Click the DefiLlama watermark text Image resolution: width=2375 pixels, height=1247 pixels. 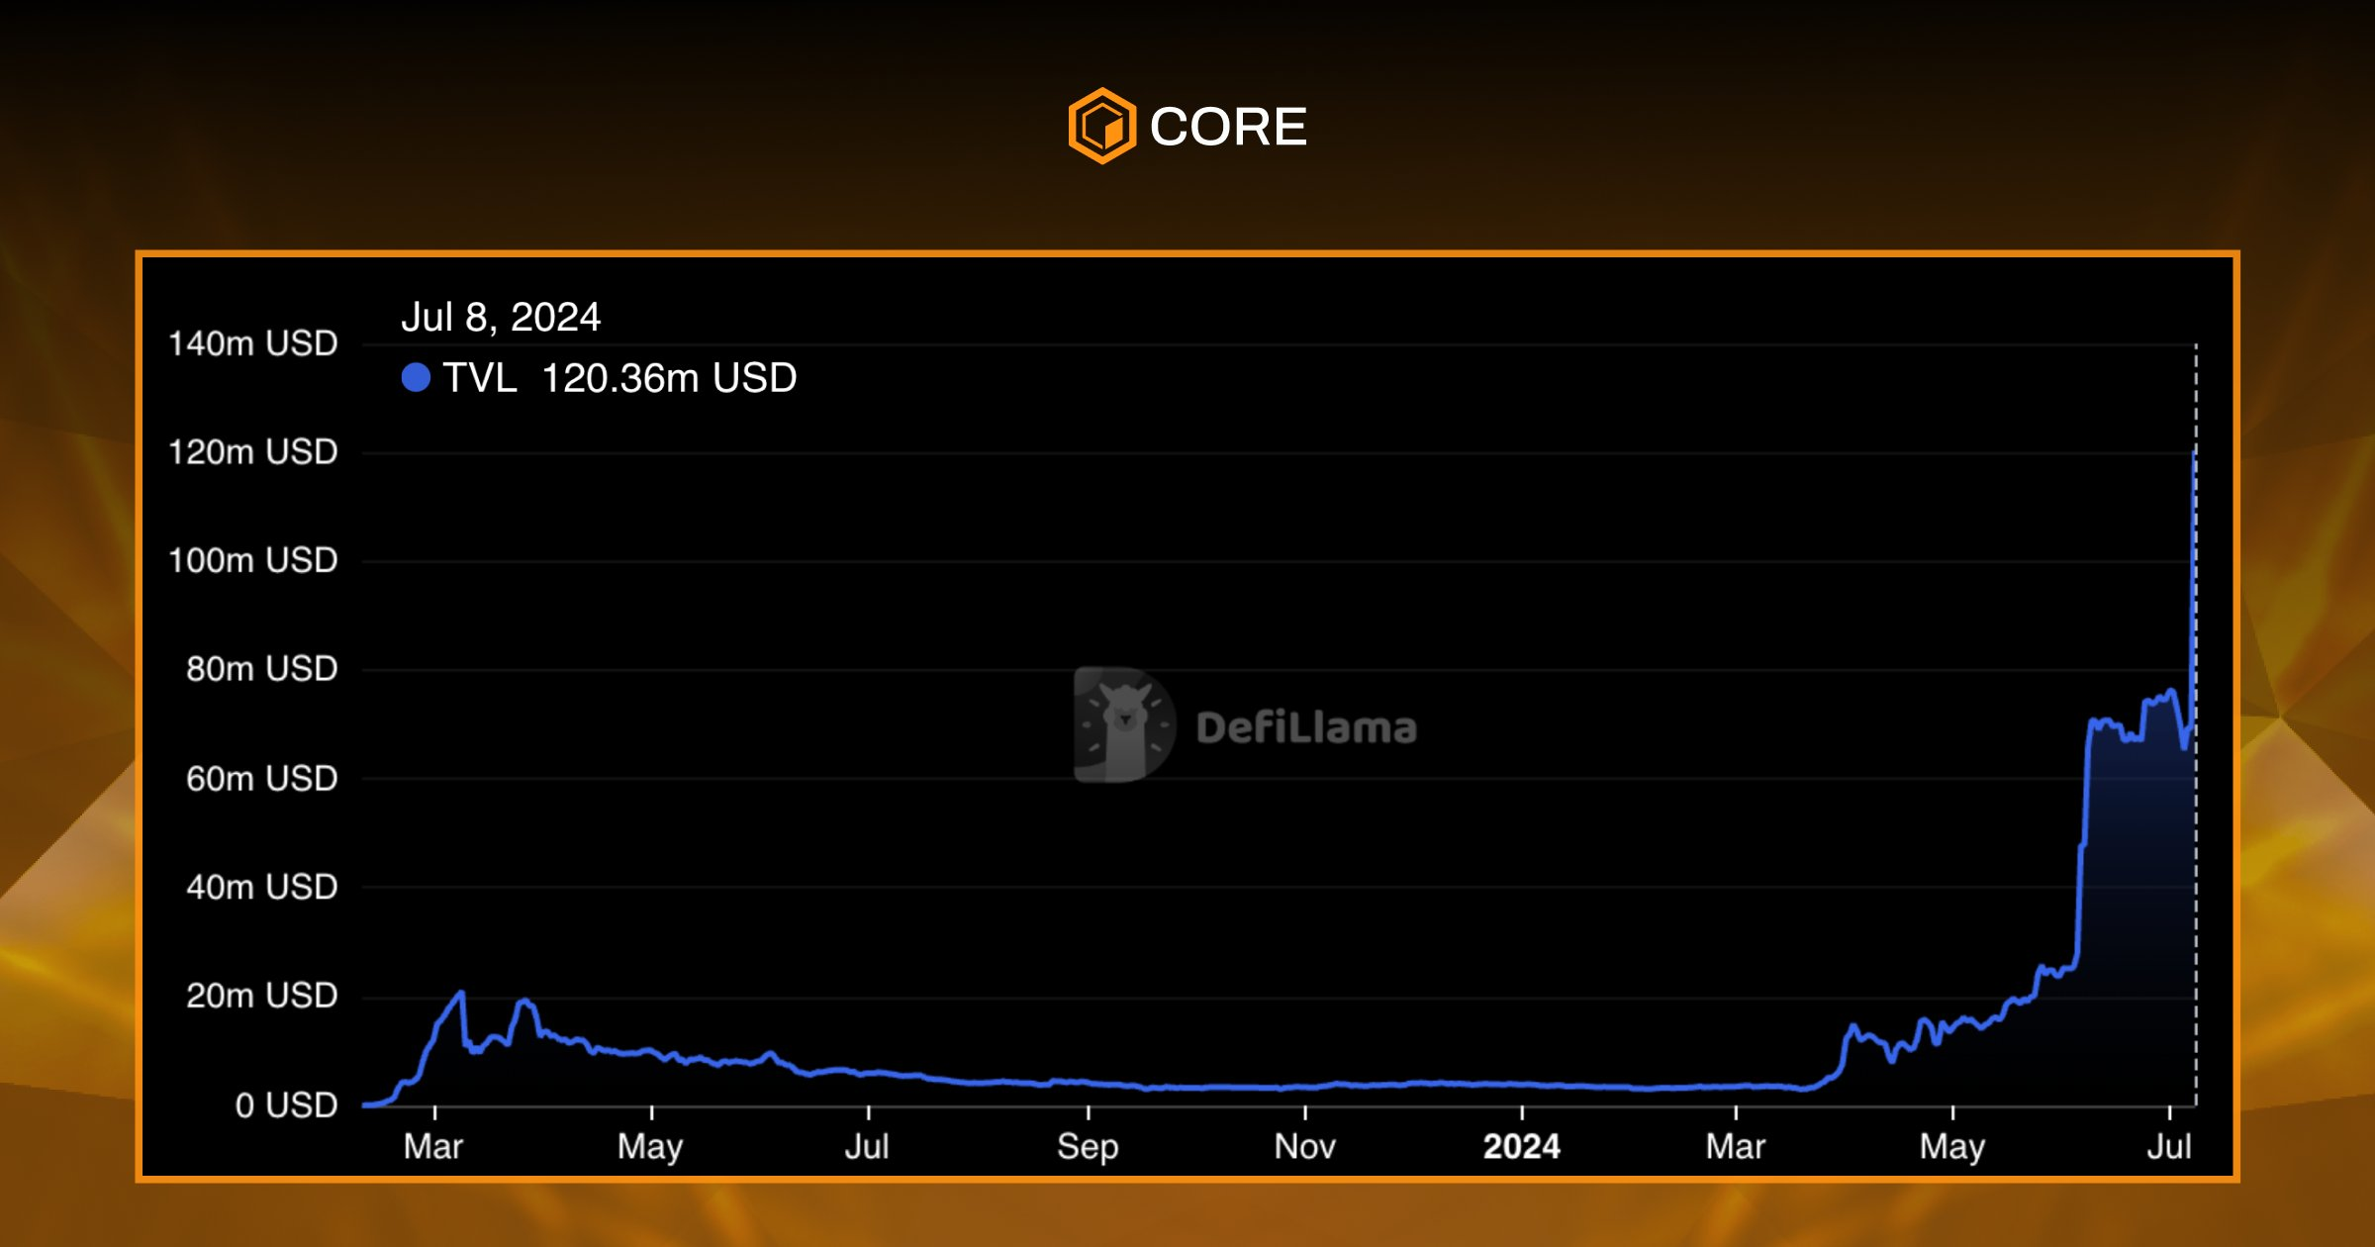click(1306, 728)
